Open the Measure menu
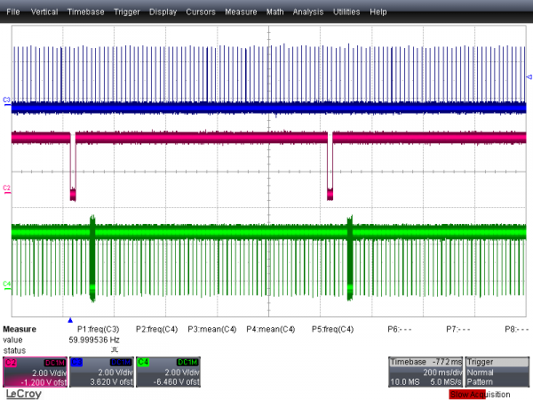The width and height of the screenshot is (533, 400). click(x=241, y=12)
